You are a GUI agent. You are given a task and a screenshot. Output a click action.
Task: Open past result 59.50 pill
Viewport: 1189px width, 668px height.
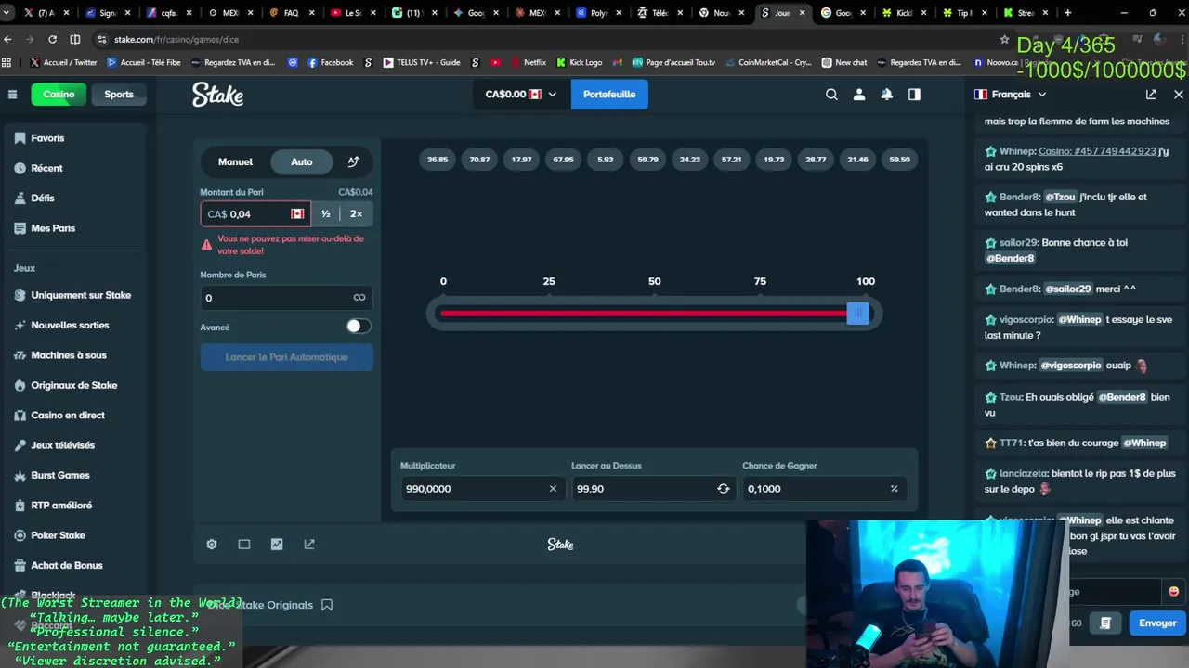coord(900,160)
